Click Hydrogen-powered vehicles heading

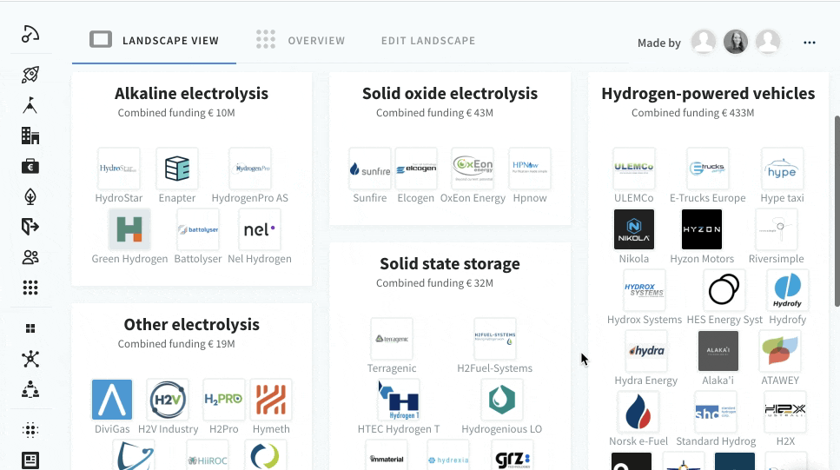708,93
